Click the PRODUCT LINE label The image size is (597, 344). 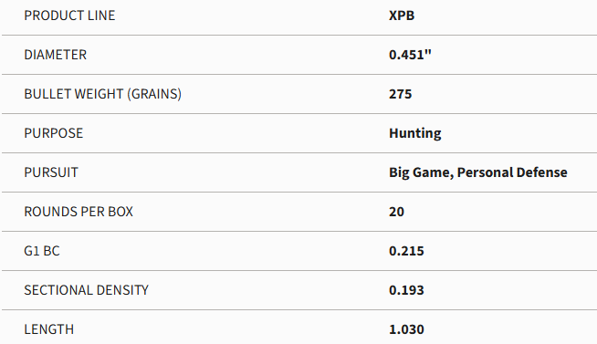69,16
